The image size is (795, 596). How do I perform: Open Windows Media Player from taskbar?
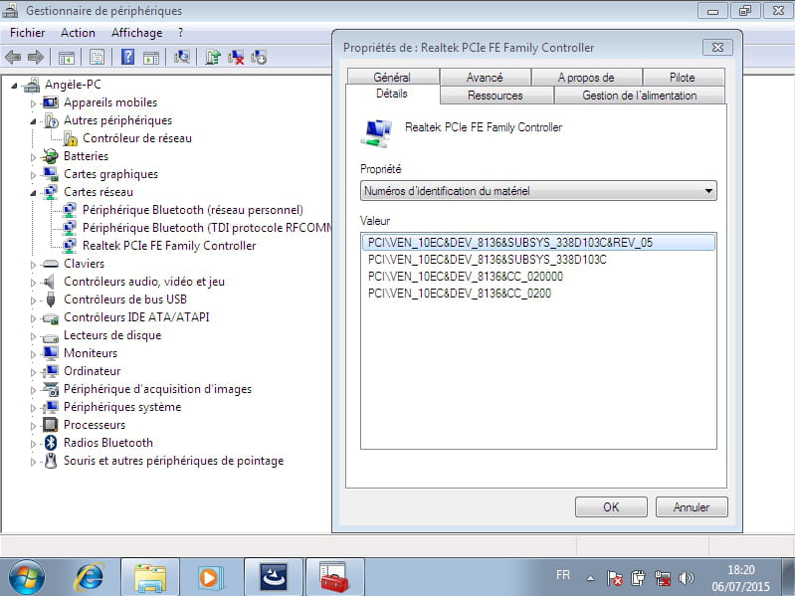209,577
